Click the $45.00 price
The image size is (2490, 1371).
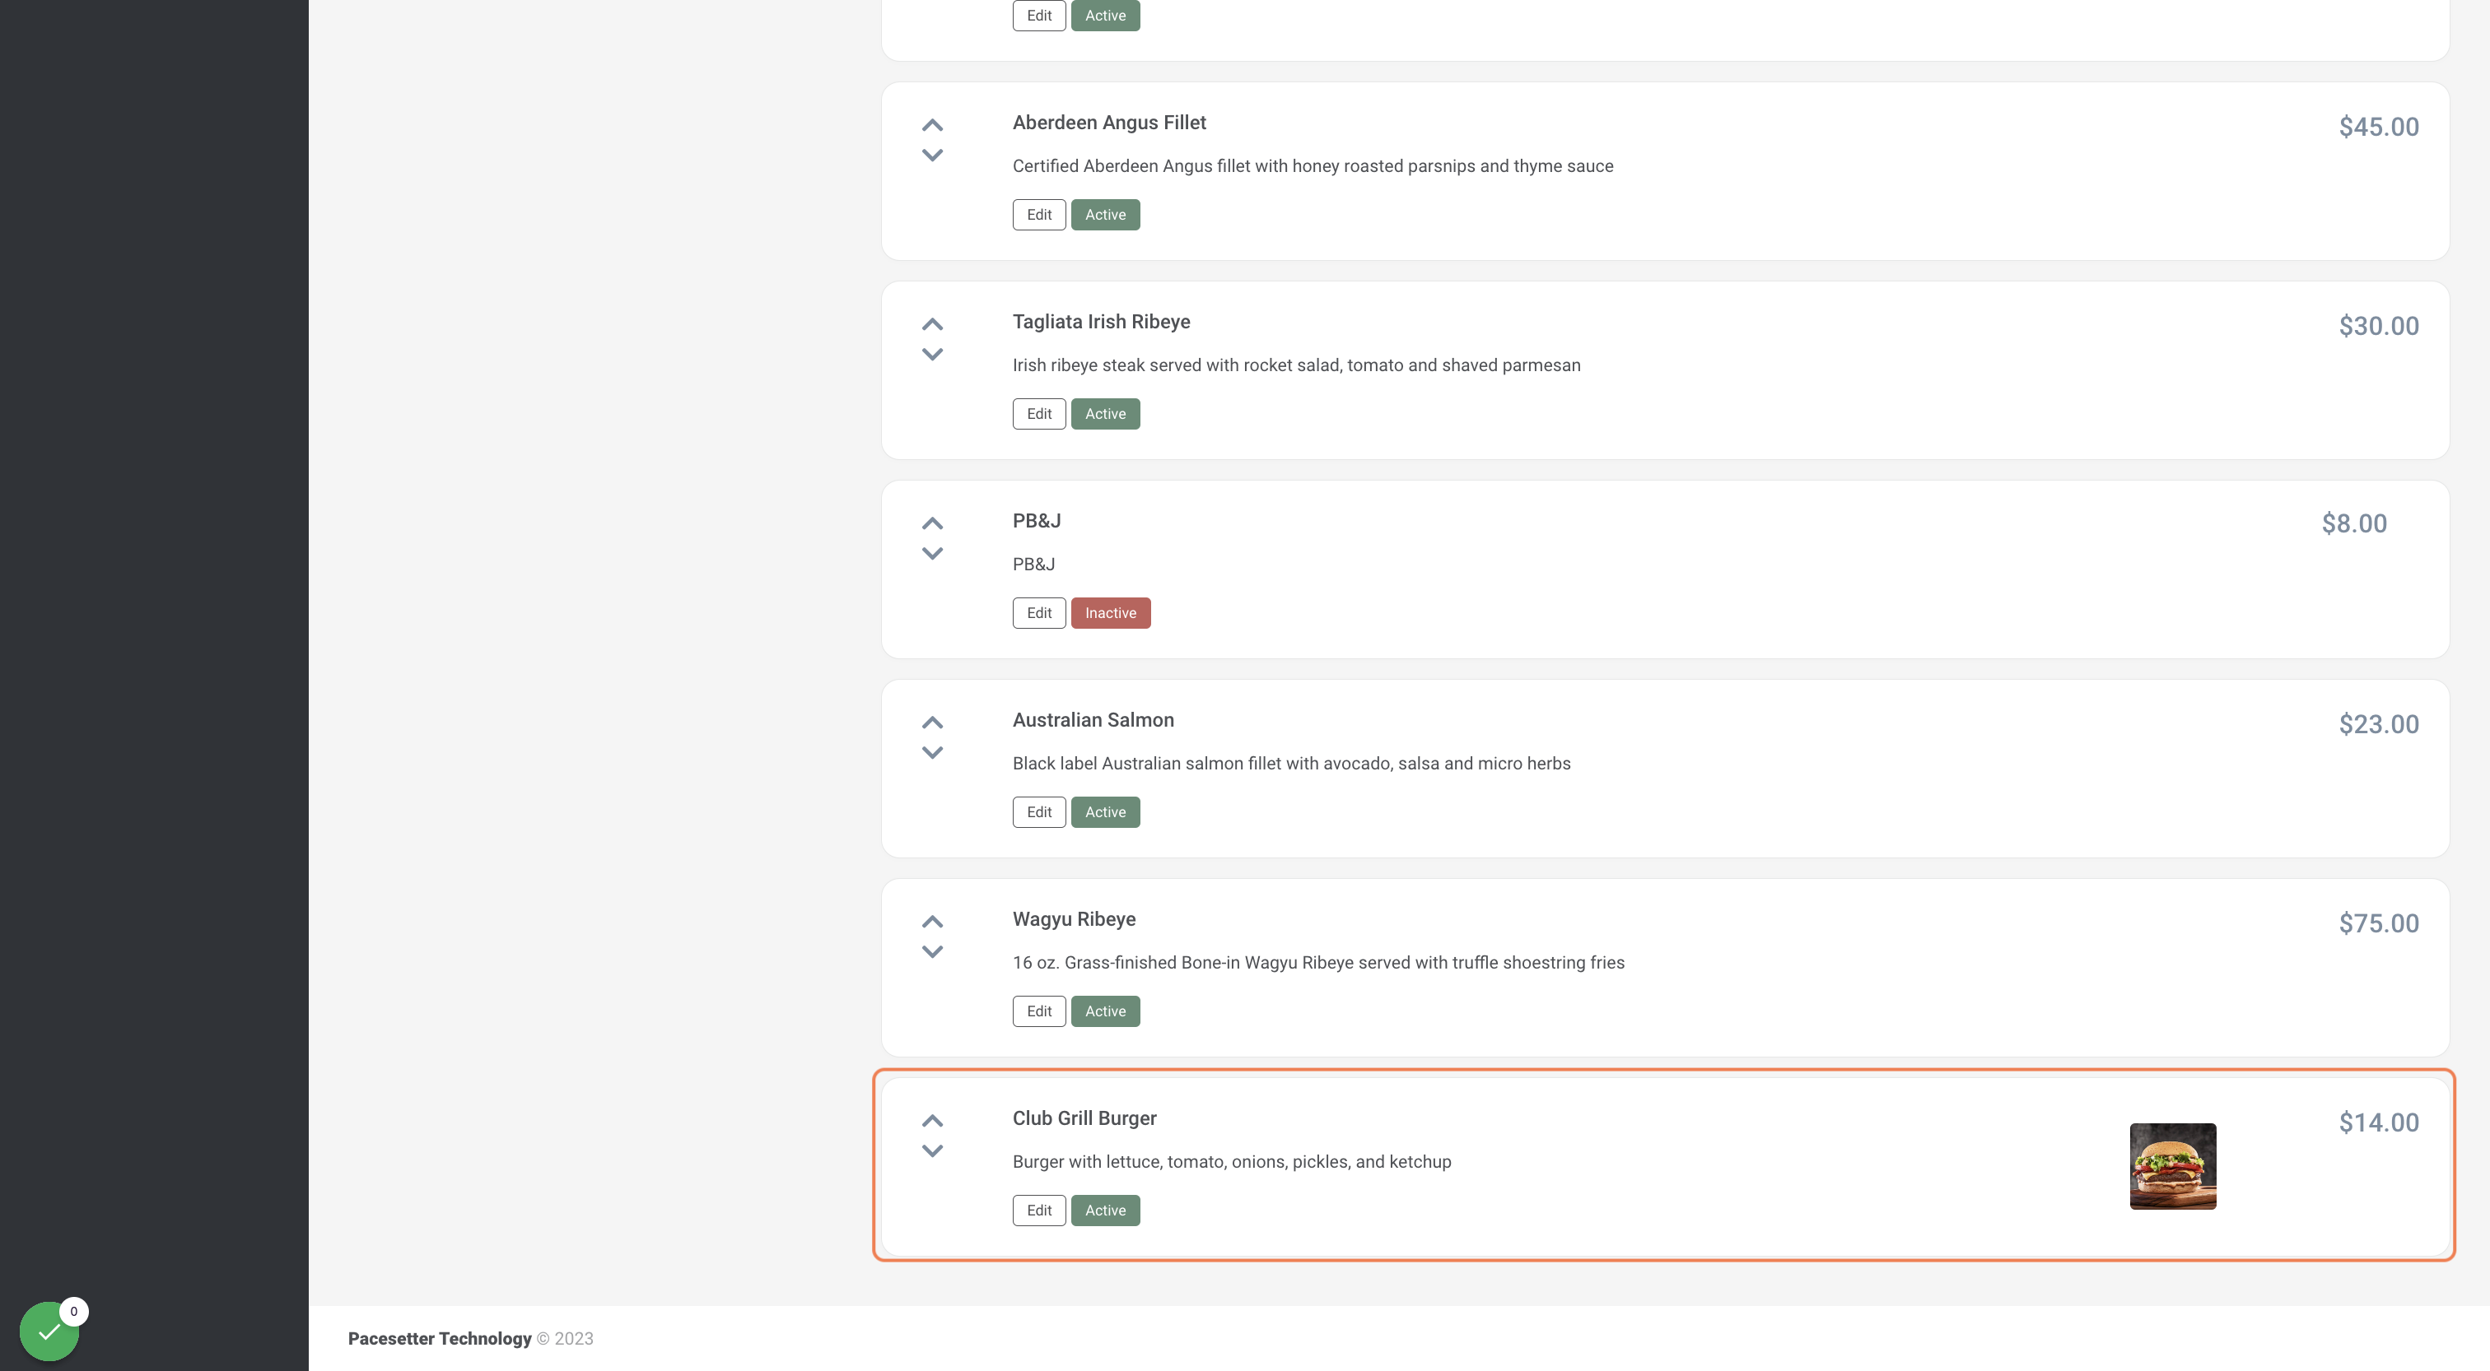pos(2379,127)
